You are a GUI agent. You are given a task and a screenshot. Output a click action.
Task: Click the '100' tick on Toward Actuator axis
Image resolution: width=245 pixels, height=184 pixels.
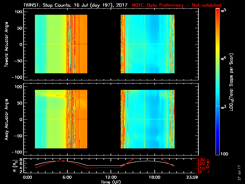18,12
